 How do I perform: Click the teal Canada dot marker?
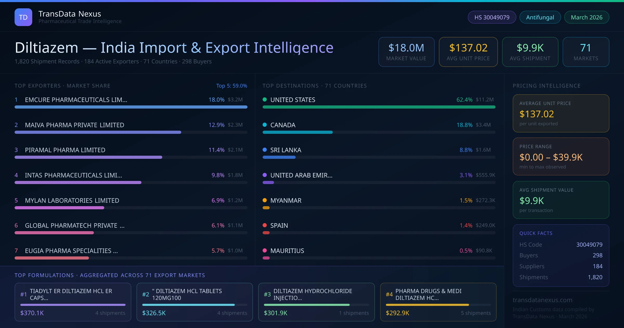(265, 125)
